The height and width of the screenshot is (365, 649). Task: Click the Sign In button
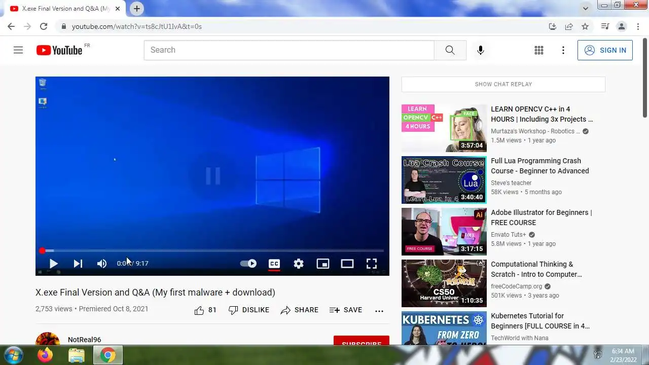coord(605,50)
